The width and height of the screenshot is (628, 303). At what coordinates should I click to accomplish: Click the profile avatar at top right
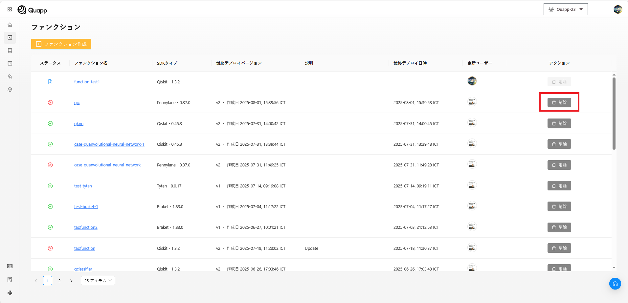pos(617,10)
